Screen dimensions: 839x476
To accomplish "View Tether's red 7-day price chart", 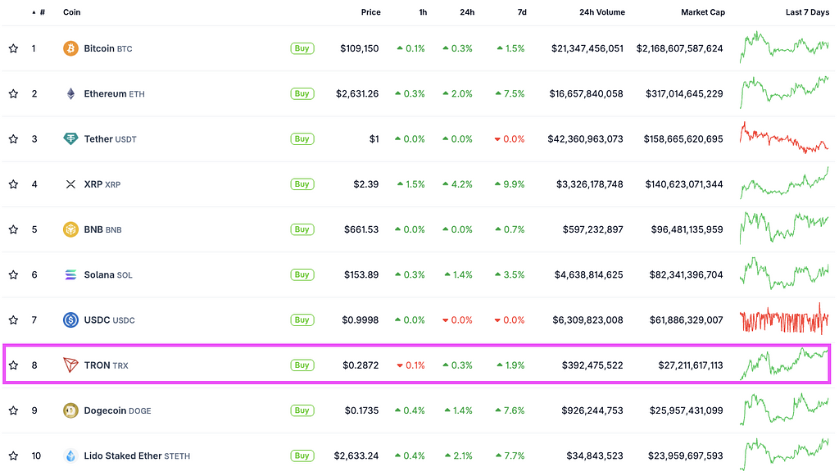I will (784, 138).
